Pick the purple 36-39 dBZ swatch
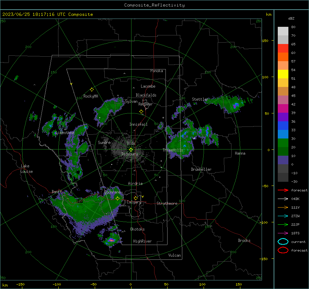 point(283,117)
